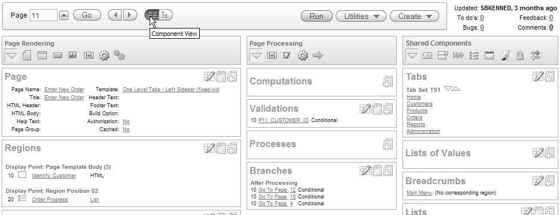Open the Bugs count link
This screenshot has width=560, height=215.
(482, 27)
